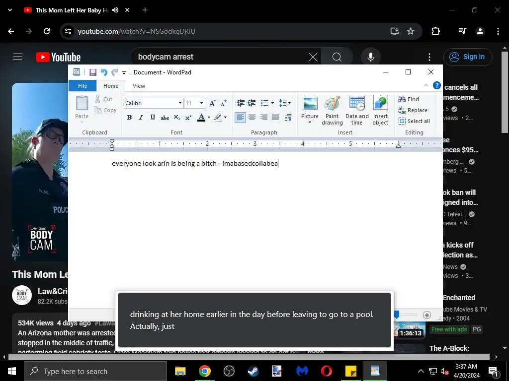Image resolution: width=509 pixels, height=381 pixels.
Task: Click the Shrink font icon
Action: [x=223, y=103]
